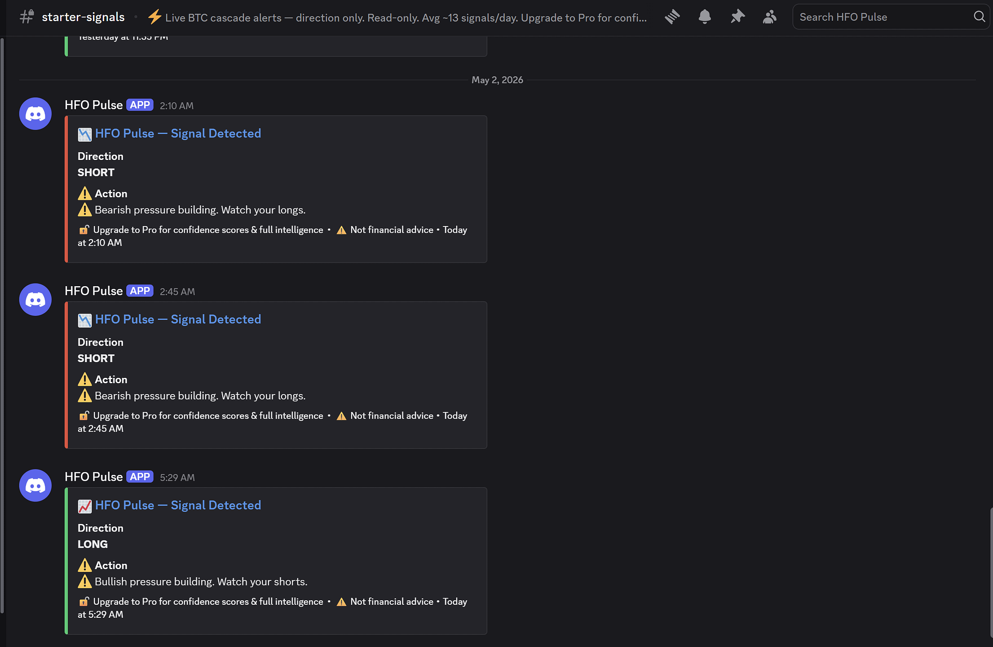Image resolution: width=993 pixels, height=647 pixels.
Task: Click HFO Pulse username on 2:45 AM message
Action: click(93, 291)
